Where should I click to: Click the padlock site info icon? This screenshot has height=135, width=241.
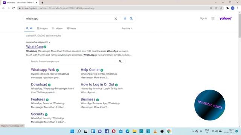tap(20, 8)
